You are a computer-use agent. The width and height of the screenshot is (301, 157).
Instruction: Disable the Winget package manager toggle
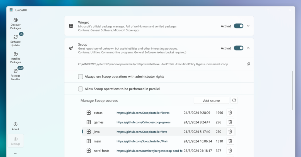click(x=239, y=26)
